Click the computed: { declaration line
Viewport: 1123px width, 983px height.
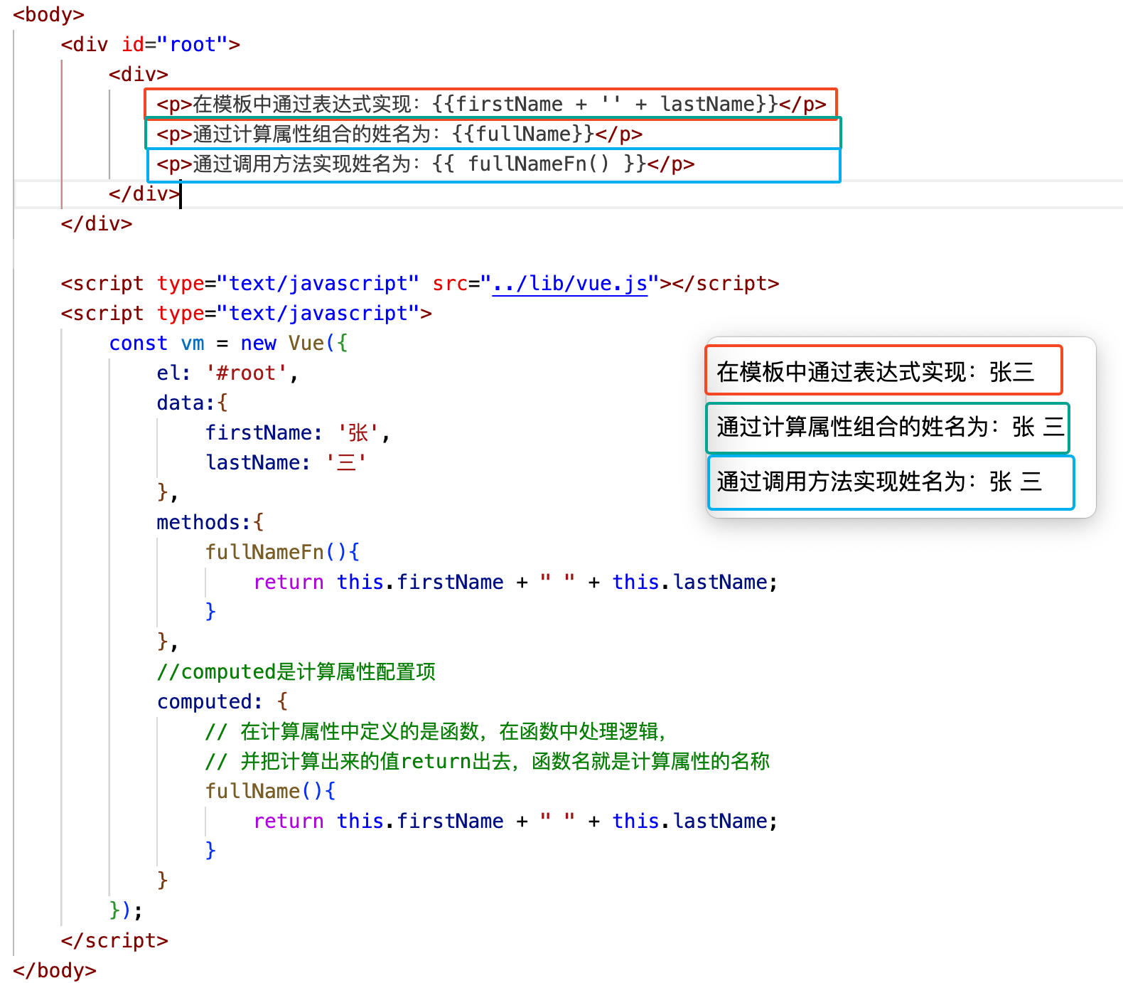click(222, 702)
